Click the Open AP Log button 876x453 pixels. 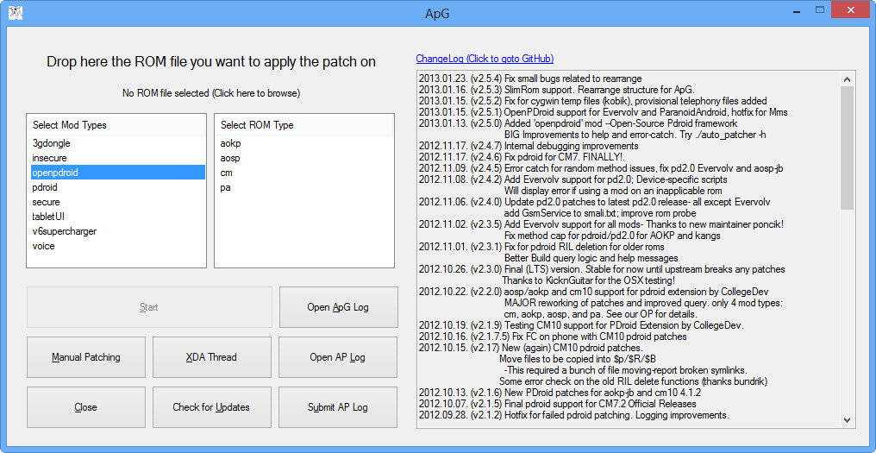pos(338,357)
